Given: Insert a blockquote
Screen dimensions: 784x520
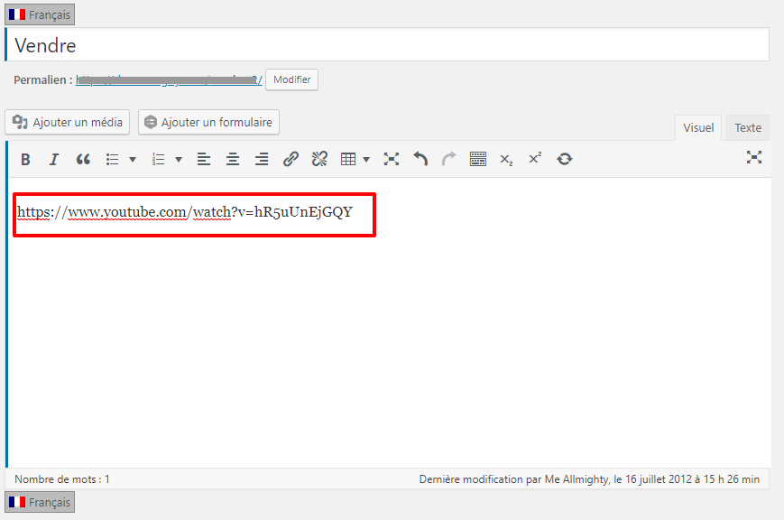Looking at the screenshot, I should pos(83,159).
